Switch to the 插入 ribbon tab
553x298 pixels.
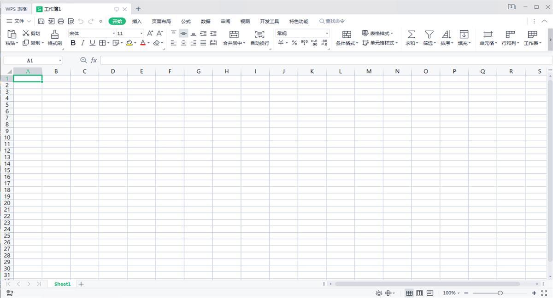pos(137,22)
